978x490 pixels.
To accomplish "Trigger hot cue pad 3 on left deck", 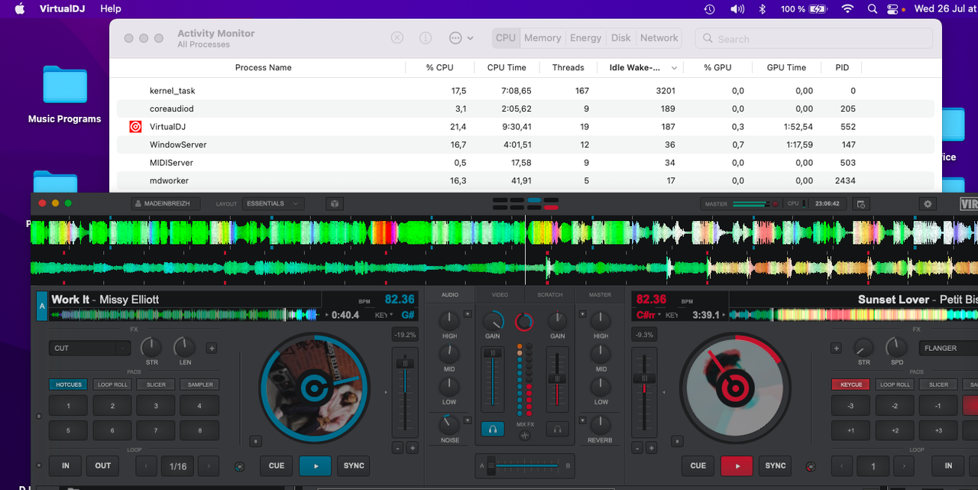I will [156, 406].
